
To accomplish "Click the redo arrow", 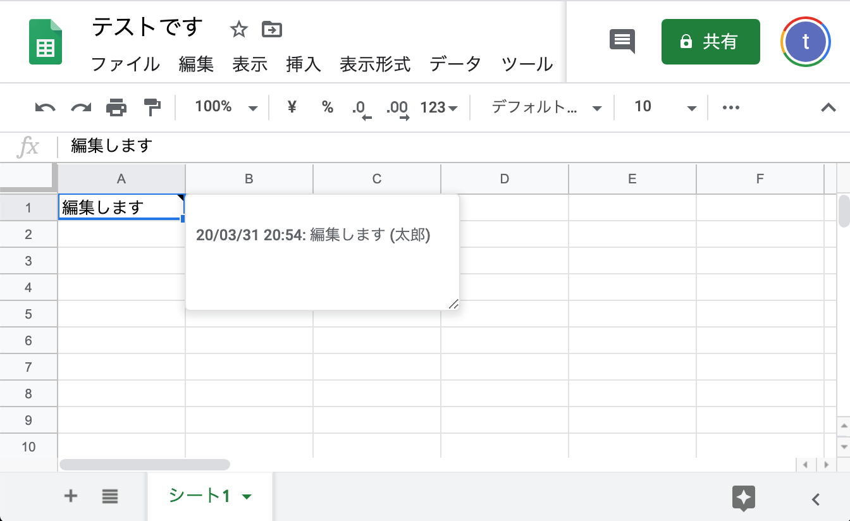I will click(x=80, y=107).
